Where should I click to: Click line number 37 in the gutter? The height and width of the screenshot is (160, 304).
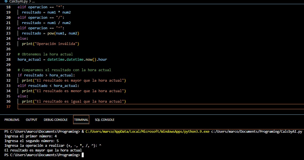click(x=8, y=106)
